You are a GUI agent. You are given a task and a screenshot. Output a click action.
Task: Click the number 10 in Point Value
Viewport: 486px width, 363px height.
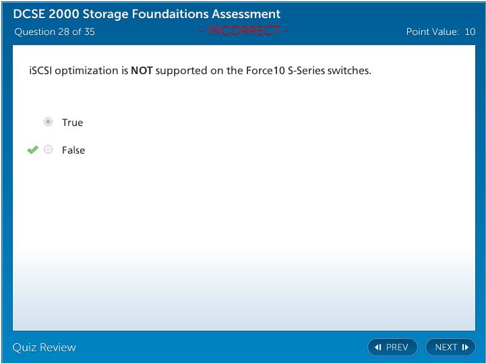[470, 32]
